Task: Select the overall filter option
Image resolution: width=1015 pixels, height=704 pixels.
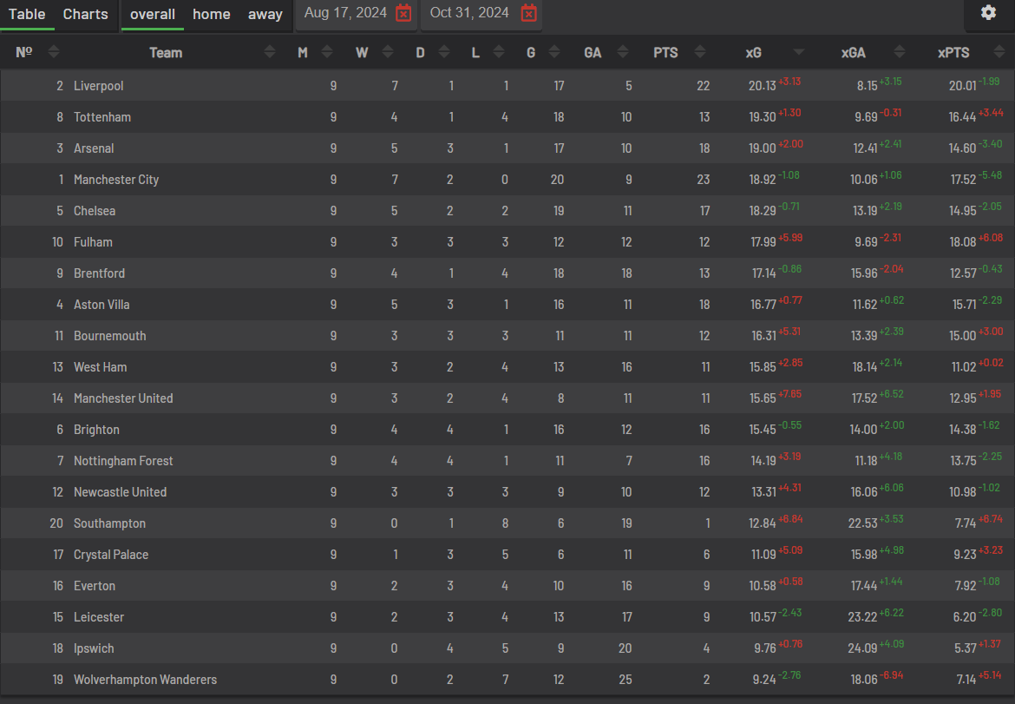Action: point(153,14)
